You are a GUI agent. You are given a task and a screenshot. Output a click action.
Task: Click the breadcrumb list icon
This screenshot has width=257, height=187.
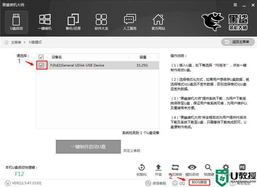pos(6,42)
